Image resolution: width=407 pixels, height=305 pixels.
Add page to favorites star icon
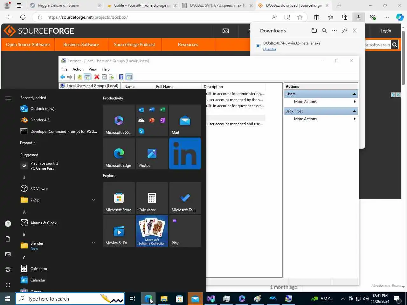coord(300,17)
